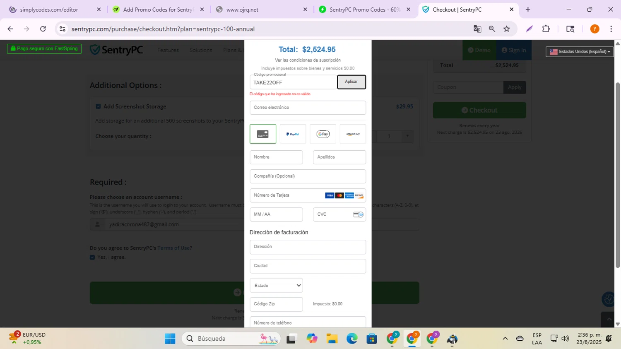This screenshot has height=349, width=621.
Task: Click Terms of Use link
Action: [175, 248]
